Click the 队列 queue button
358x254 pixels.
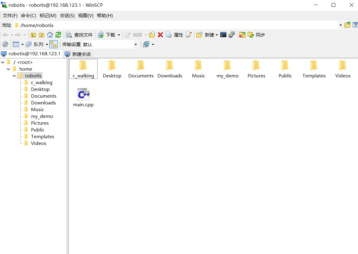point(34,44)
